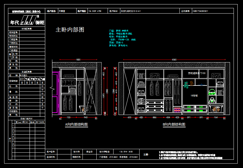
Task: Click the 5060 overall width dimension
Action: coord(174,60)
